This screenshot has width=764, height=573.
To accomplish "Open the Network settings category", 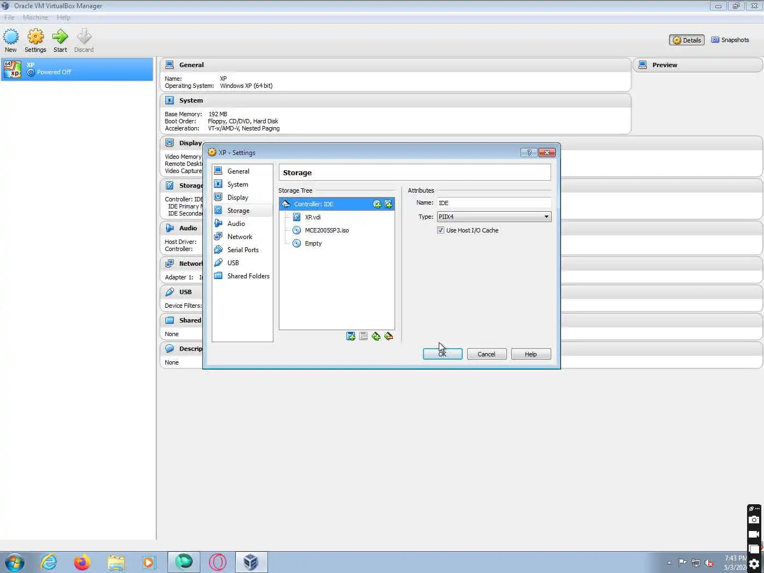I will 242,237.
